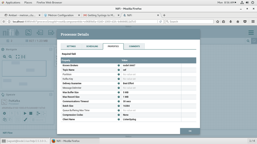Click the Firefox Search box

[189, 22]
